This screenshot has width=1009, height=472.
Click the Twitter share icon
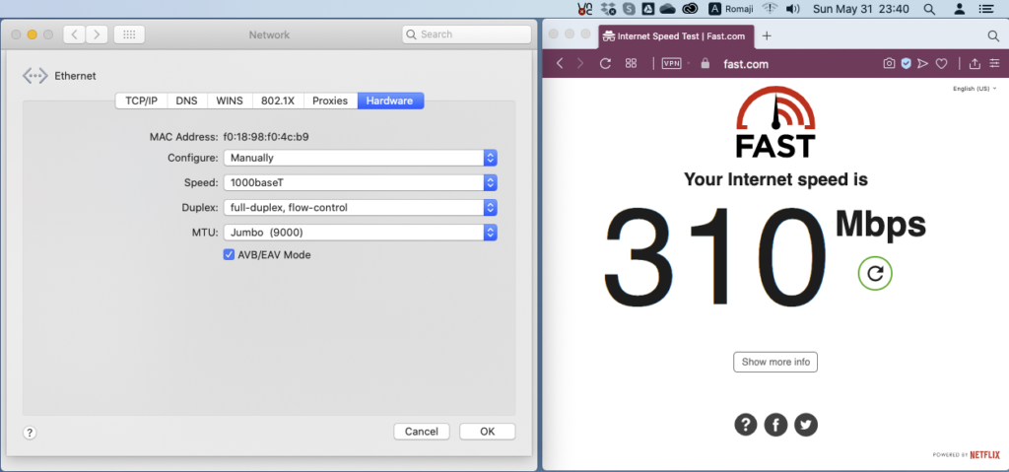click(807, 425)
